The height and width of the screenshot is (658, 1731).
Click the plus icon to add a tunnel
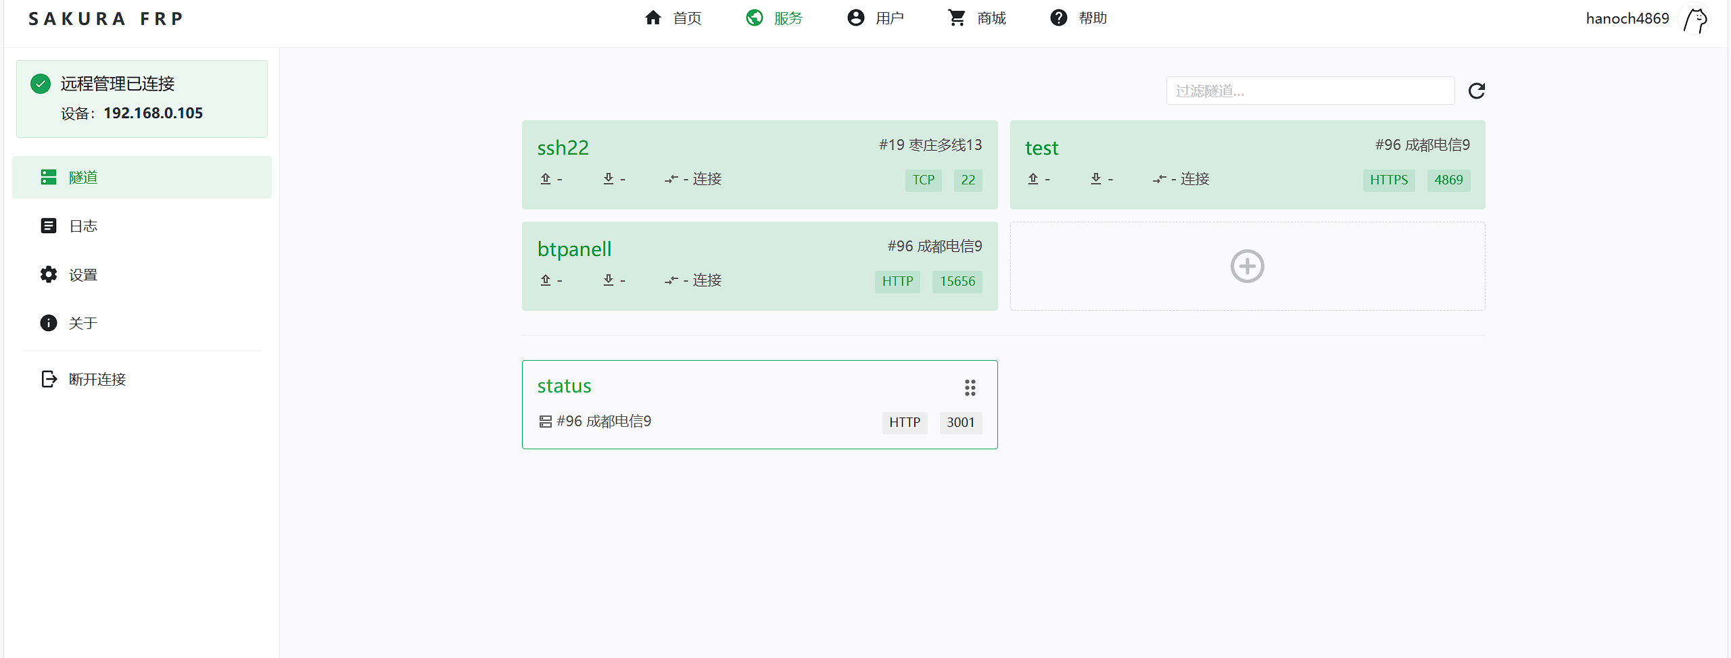point(1247,265)
